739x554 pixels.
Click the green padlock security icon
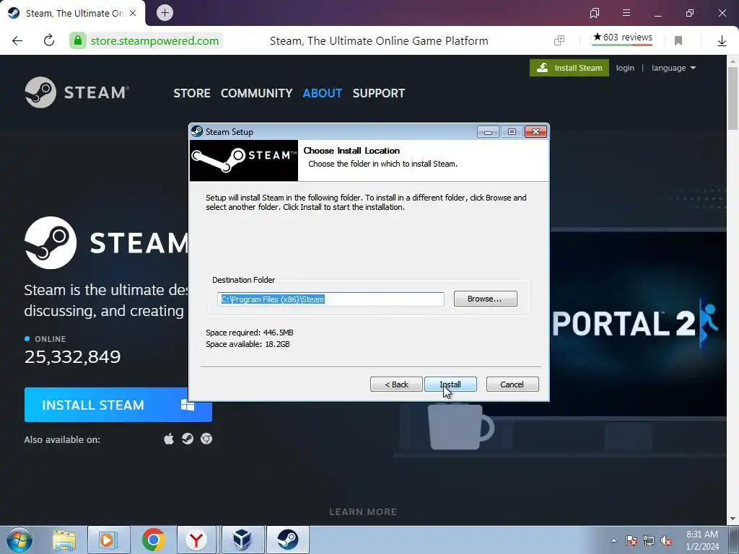tap(78, 40)
